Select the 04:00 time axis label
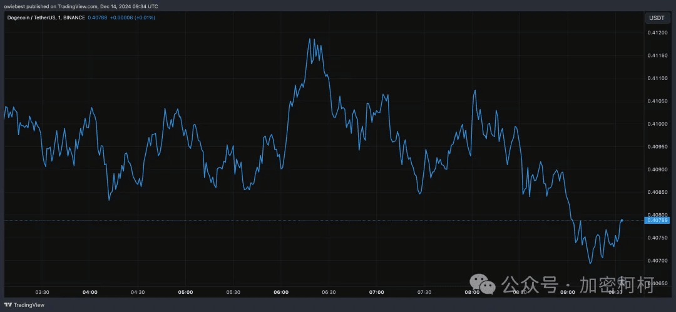This screenshot has width=676, height=312. (90, 292)
